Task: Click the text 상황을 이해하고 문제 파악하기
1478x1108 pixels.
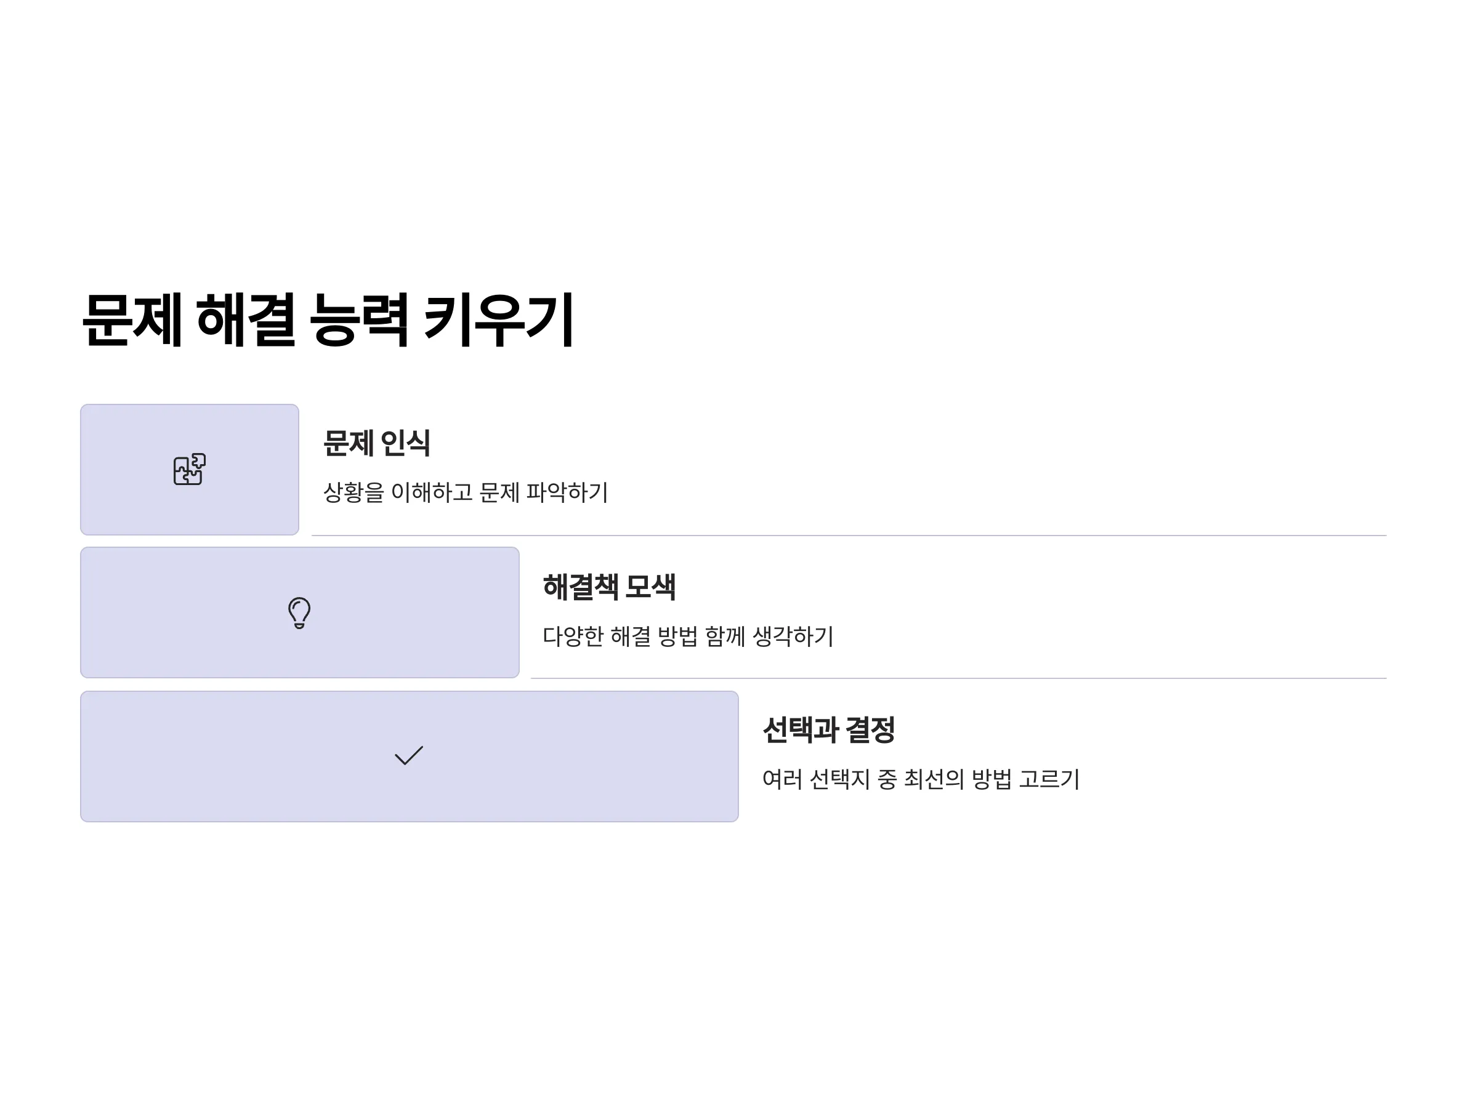Action: [x=466, y=492]
